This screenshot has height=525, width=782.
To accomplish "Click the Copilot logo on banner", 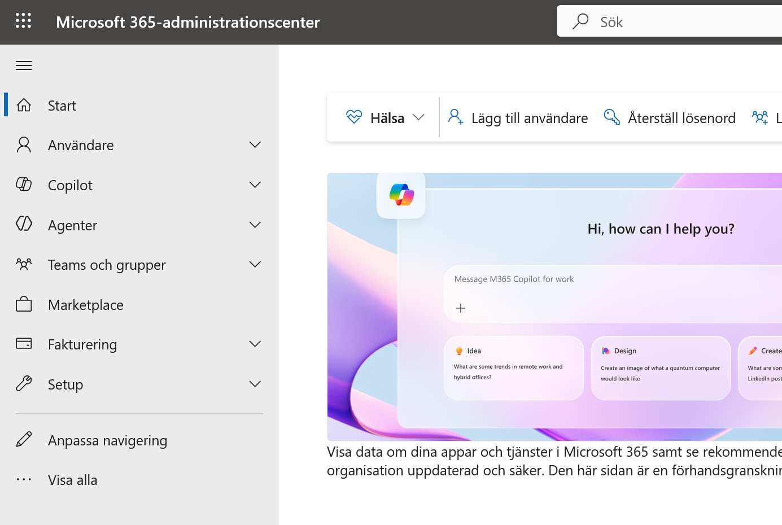I will tap(401, 195).
